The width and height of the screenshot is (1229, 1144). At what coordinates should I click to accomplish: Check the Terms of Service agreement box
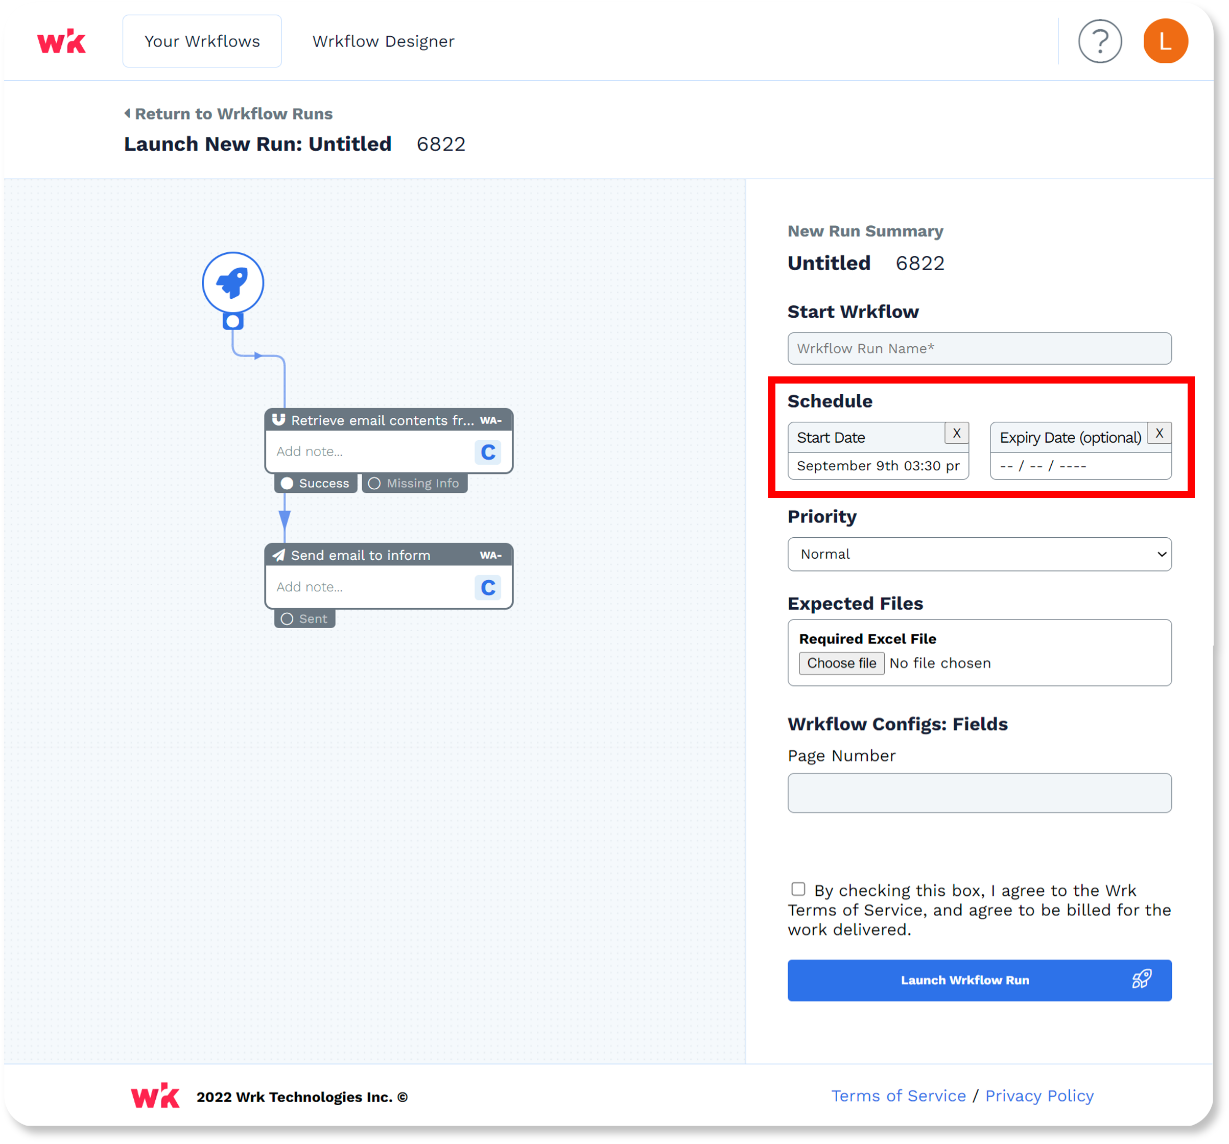(x=798, y=889)
